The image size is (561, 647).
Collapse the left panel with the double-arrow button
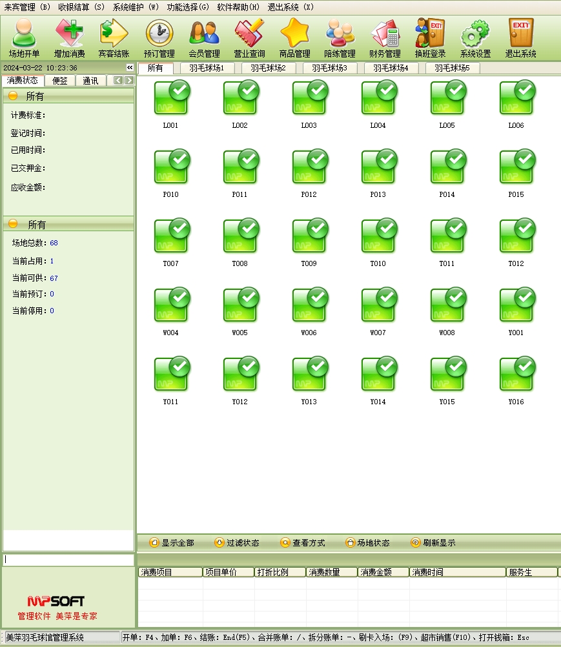[x=130, y=68]
